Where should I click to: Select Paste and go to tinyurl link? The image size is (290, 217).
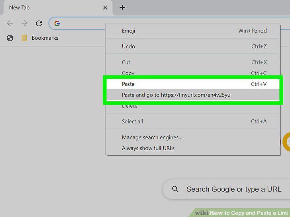pos(193,95)
